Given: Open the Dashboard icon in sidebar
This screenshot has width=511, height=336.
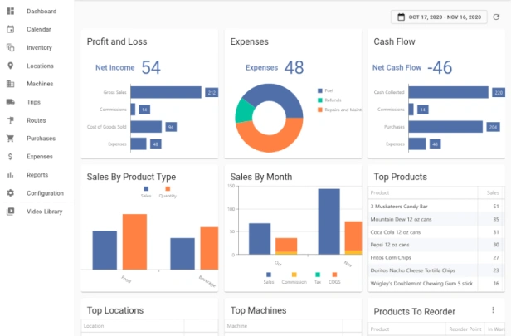Looking at the screenshot, I should tap(10, 11).
